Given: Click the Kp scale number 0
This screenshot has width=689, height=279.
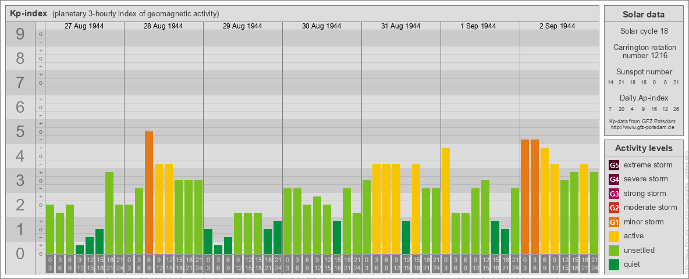Looking at the screenshot, I should pyautogui.click(x=20, y=253).
